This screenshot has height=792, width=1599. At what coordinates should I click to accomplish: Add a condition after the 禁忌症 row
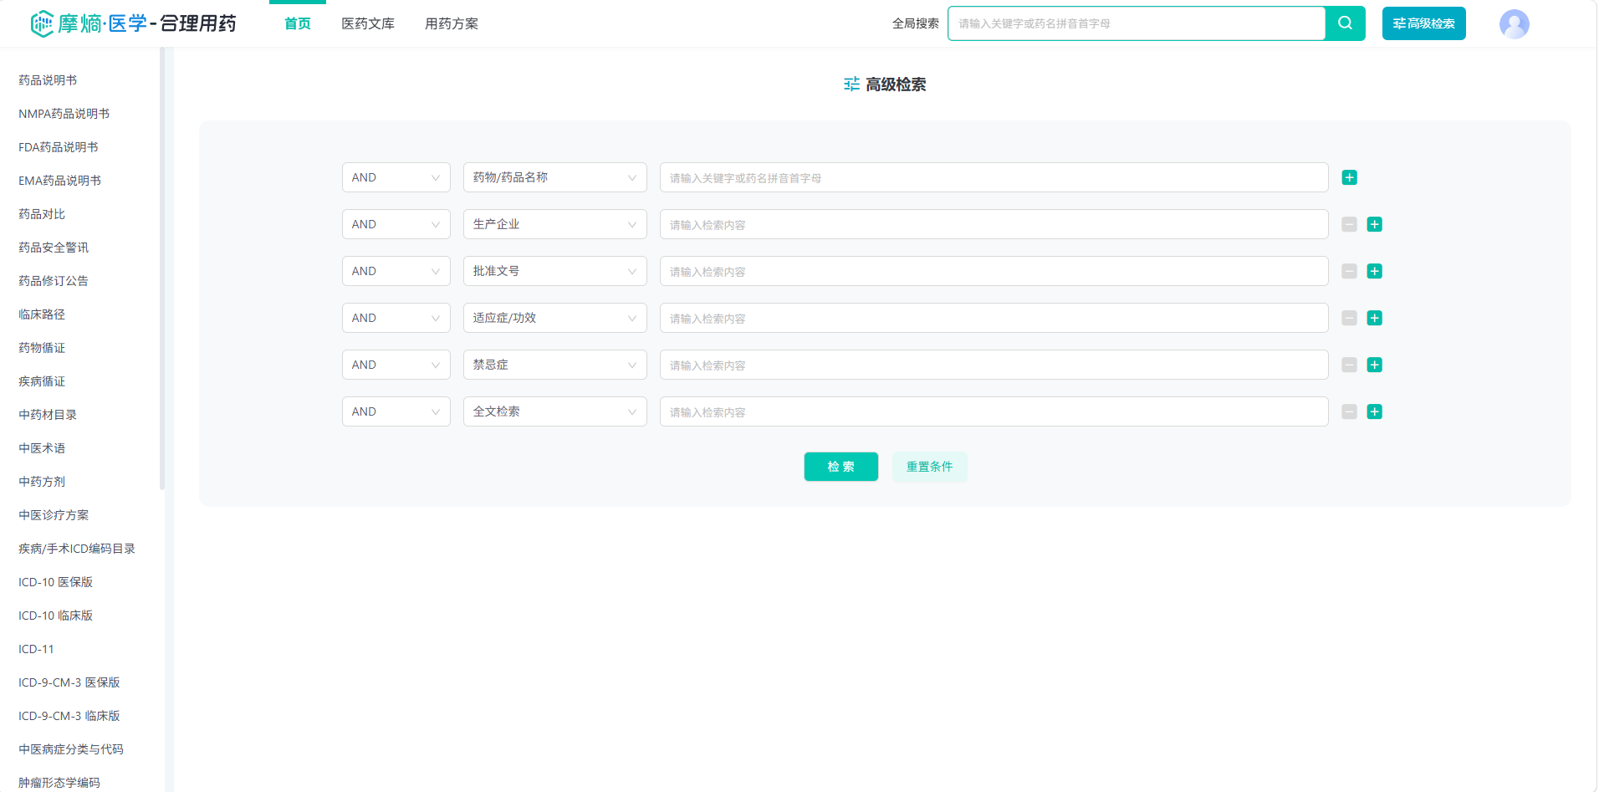coord(1374,365)
